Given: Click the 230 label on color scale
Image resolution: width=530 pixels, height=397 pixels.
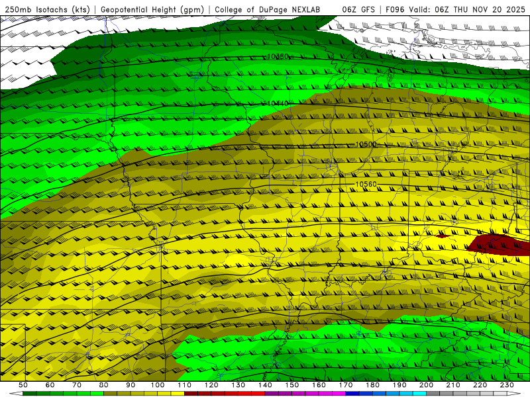Looking at the screenshot, I should pyautogui.click(x=507, y=385).
